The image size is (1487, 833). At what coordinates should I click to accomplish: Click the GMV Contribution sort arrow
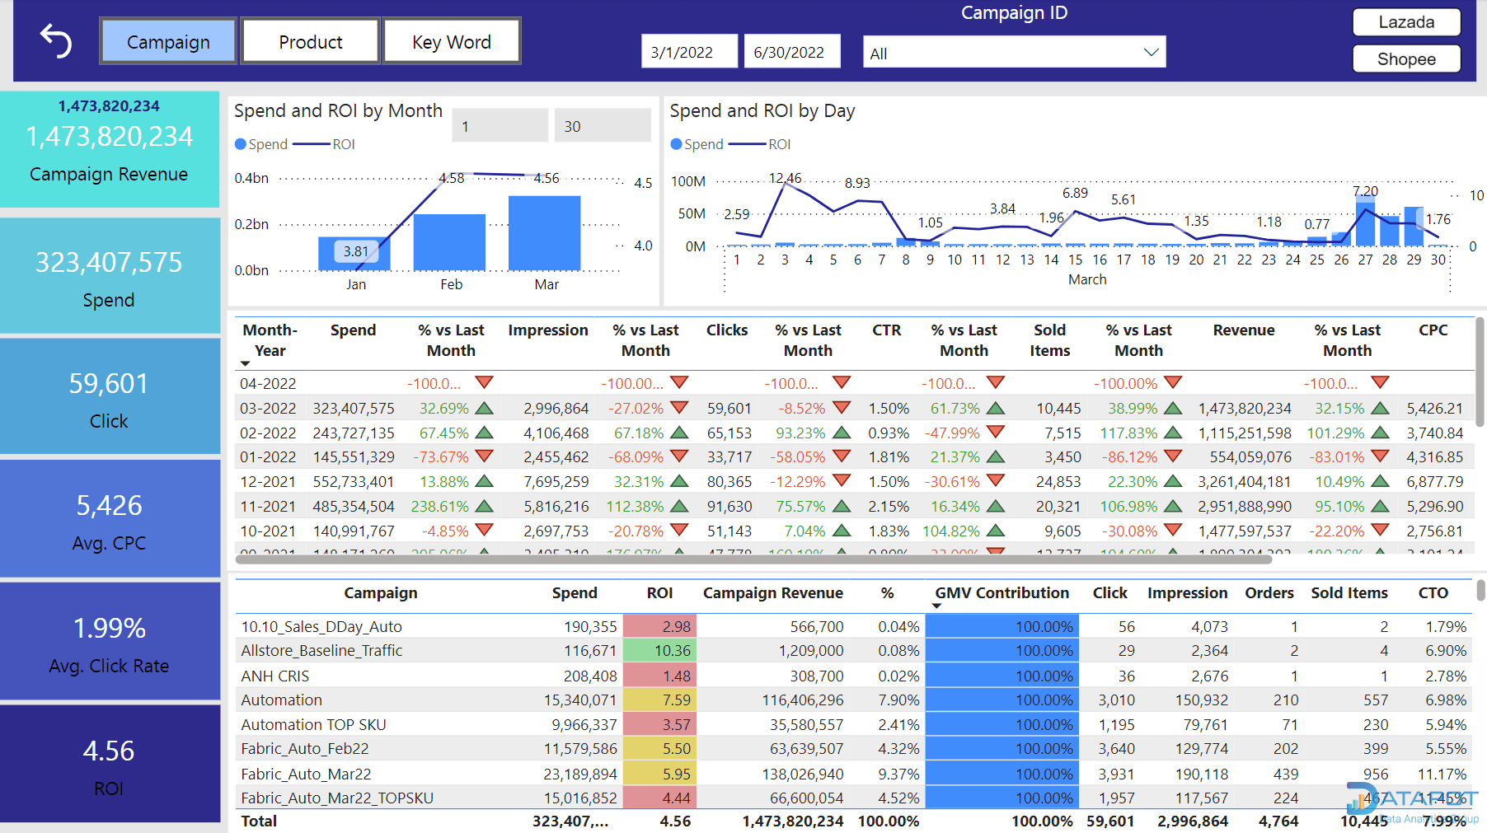(936, 606)
